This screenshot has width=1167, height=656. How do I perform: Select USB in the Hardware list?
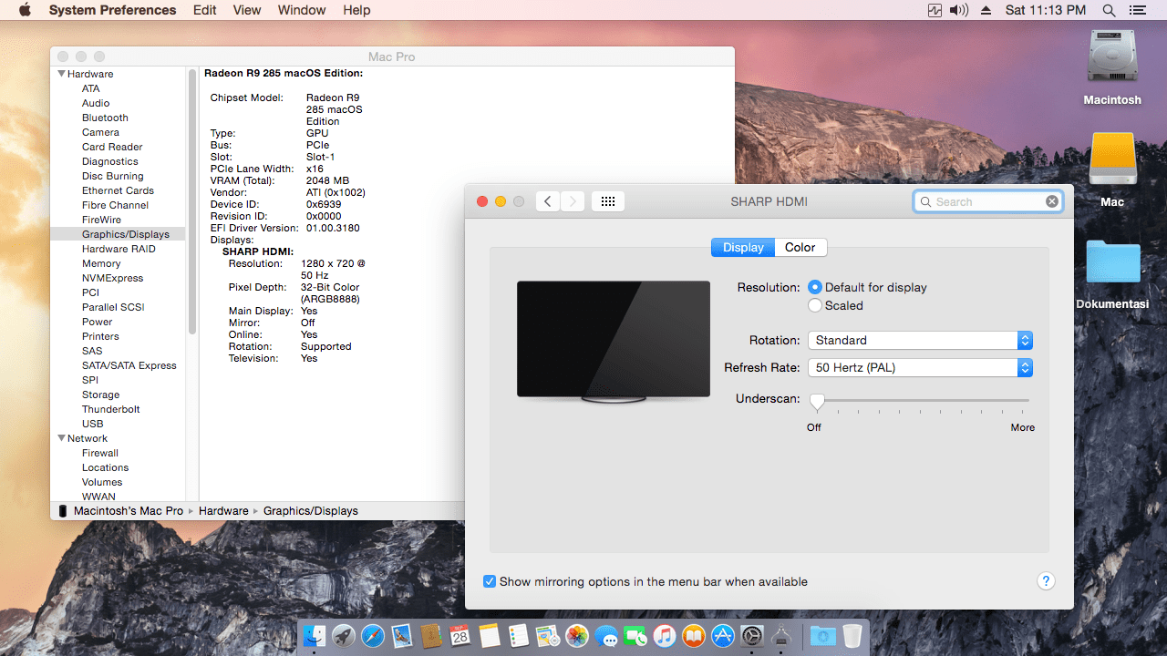click(x=92, y=424)
